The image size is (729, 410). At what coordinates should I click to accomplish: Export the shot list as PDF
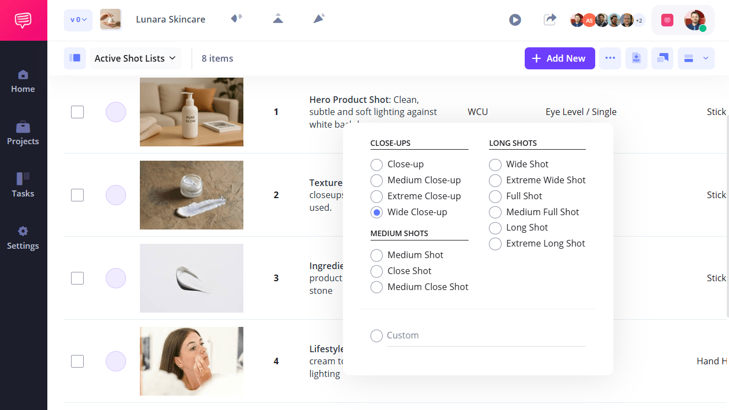pyautogui.click(x=636, y=58)
